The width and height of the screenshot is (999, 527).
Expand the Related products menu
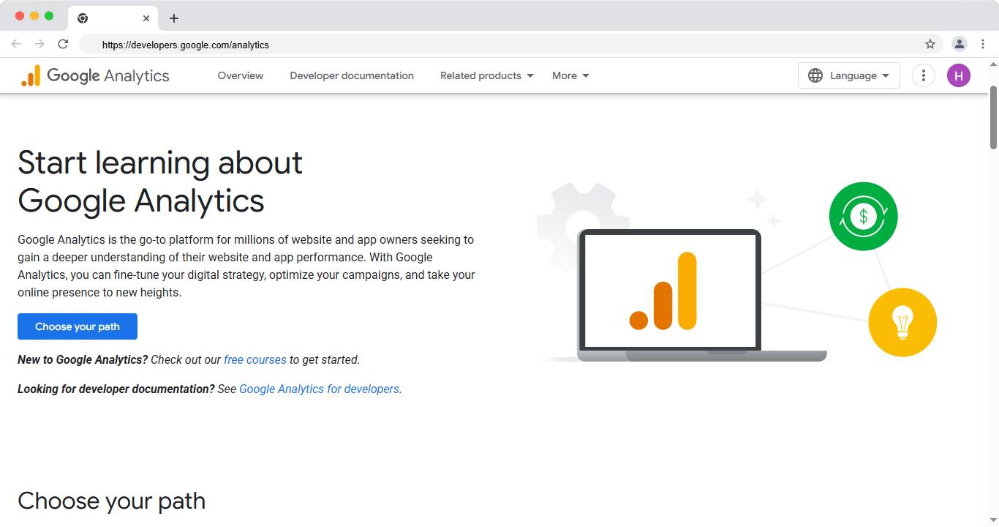click(487, 75)
